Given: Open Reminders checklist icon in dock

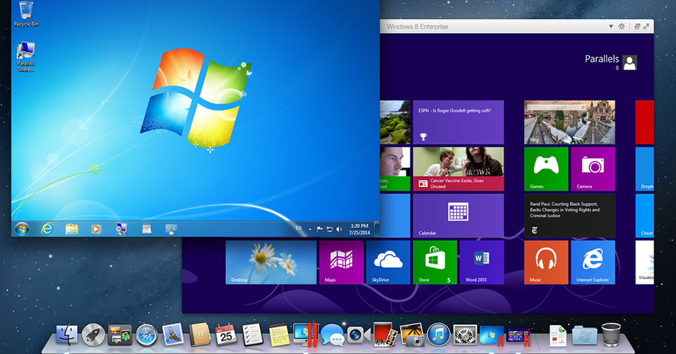Looking at the screenshot, I should click(x=253, y=334).
